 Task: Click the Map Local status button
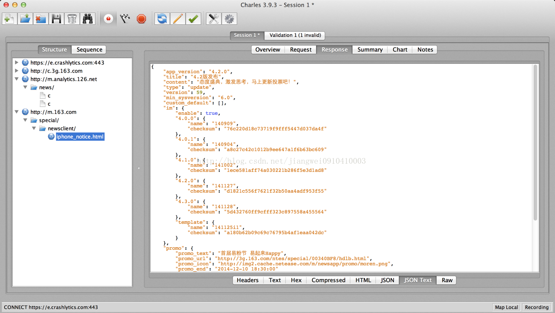[506, 307]
